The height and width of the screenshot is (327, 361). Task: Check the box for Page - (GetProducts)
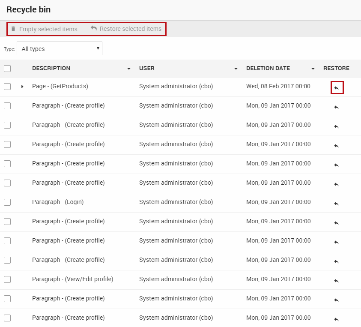pos(7,87)
